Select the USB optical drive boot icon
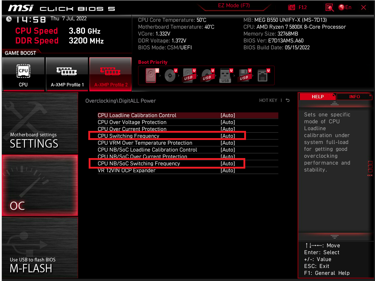The width and height of the screenshot is (375, 281). coord(207,75)
